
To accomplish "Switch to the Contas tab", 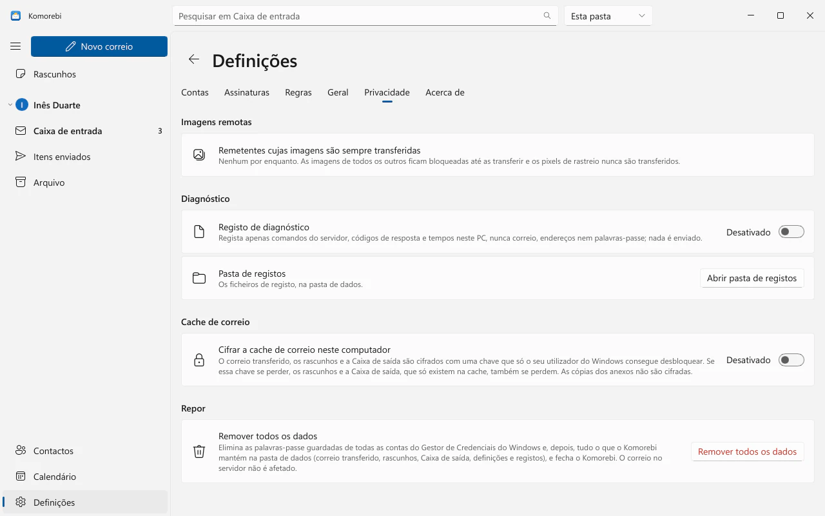I will [195, 92].
